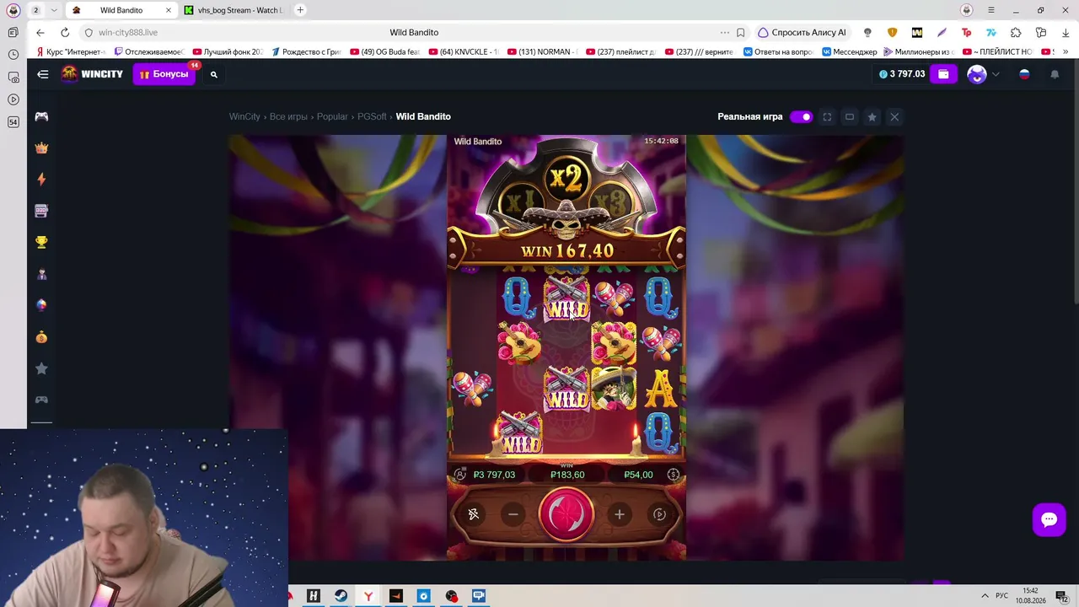Open gamepad games sidebar icon
1079x607 pixels.
[41, 116]
